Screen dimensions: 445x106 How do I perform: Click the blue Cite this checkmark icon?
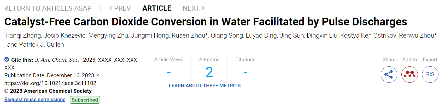pos(7,60)
